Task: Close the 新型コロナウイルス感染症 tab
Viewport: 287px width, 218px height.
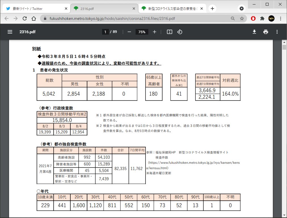Action: point(202,9)
